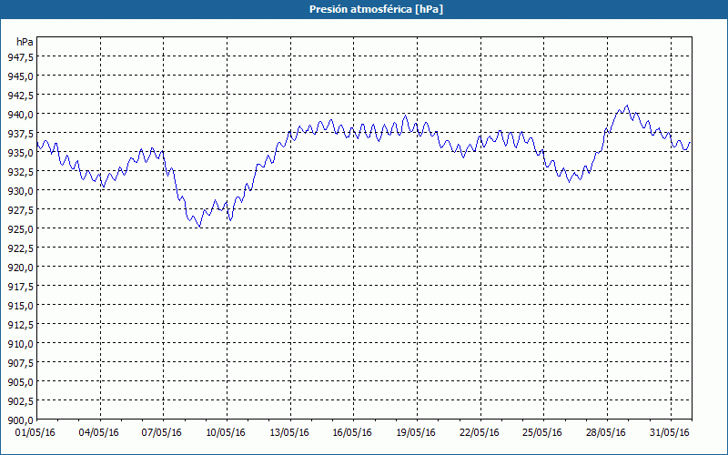
Task: Select the 16/05/16 date label
Action: [x=352, y=433]
